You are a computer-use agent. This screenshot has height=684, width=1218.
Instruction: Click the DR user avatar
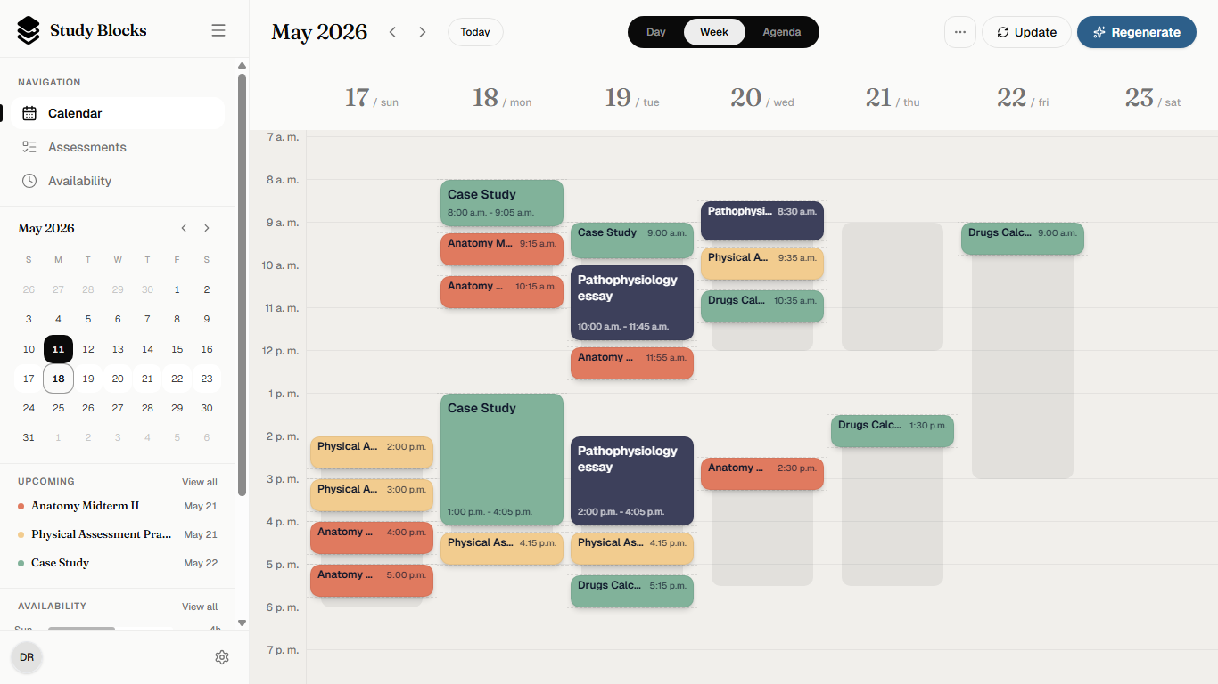pyautogui.click(x=27, y=657)
